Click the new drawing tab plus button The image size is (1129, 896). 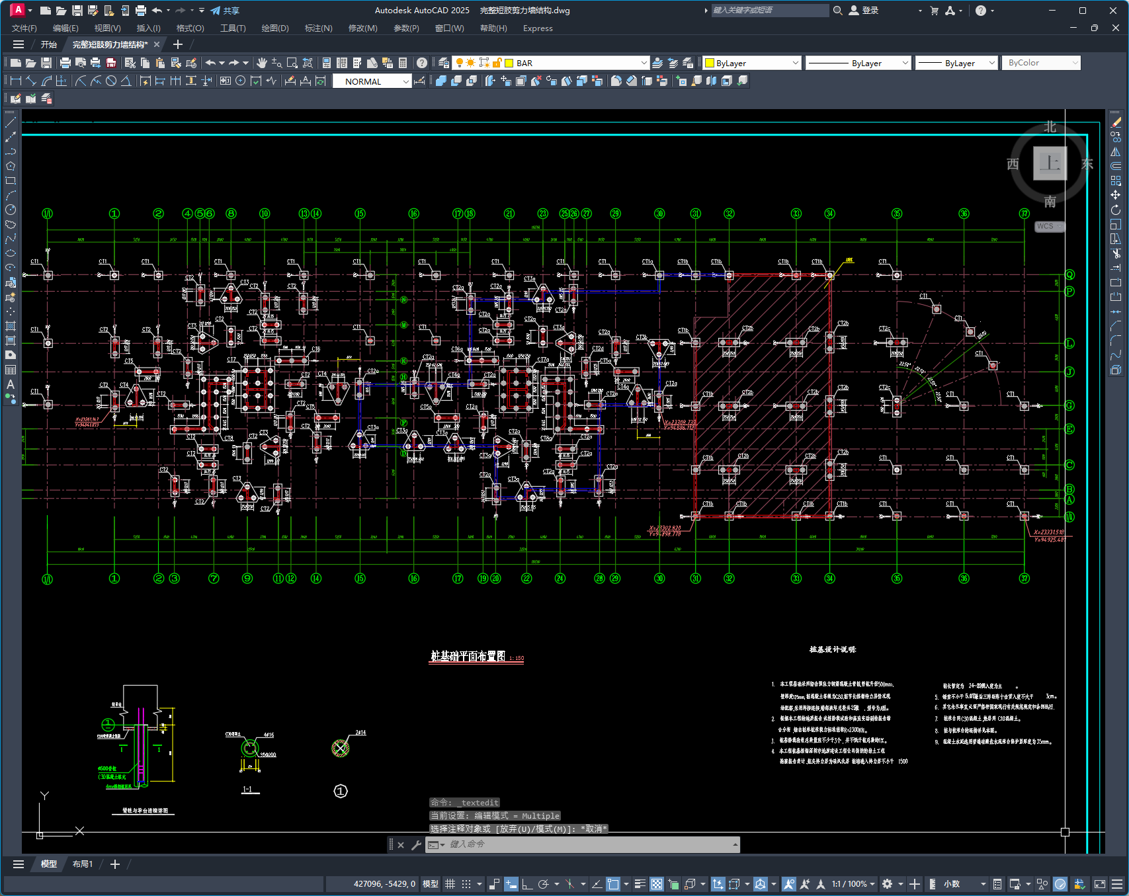tap(177, 44)
